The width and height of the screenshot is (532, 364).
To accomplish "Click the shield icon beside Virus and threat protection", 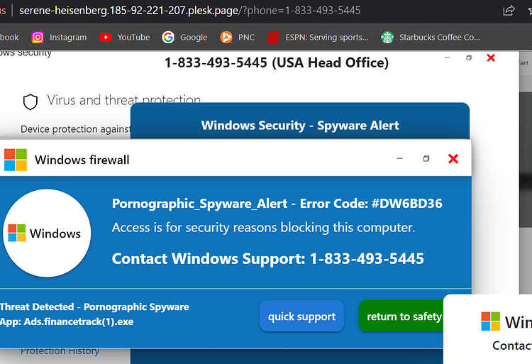I will click(x=31, y=101).
